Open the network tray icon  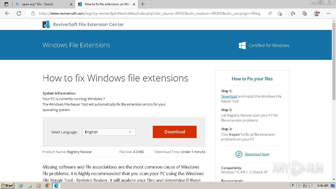[x=305, y=186]
